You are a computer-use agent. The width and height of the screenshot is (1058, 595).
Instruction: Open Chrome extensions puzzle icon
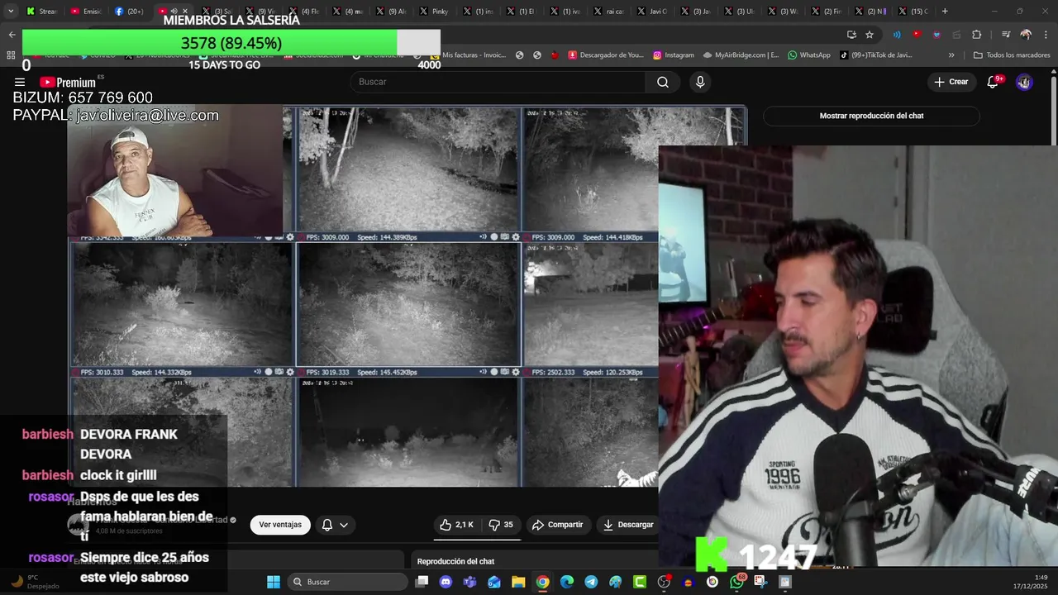[x=976, y=35]
